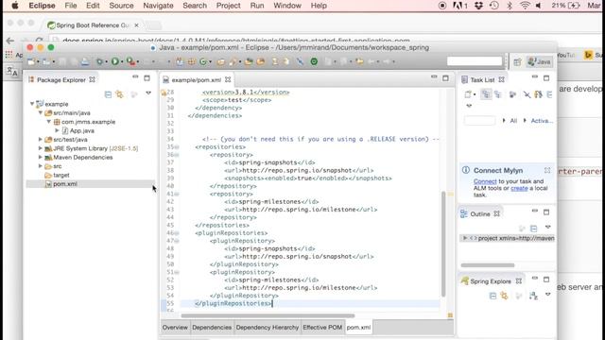This screenshot has height=340, width=605.
Task: Expand Maven Dependencies node
Action: (x=40, y=157)
